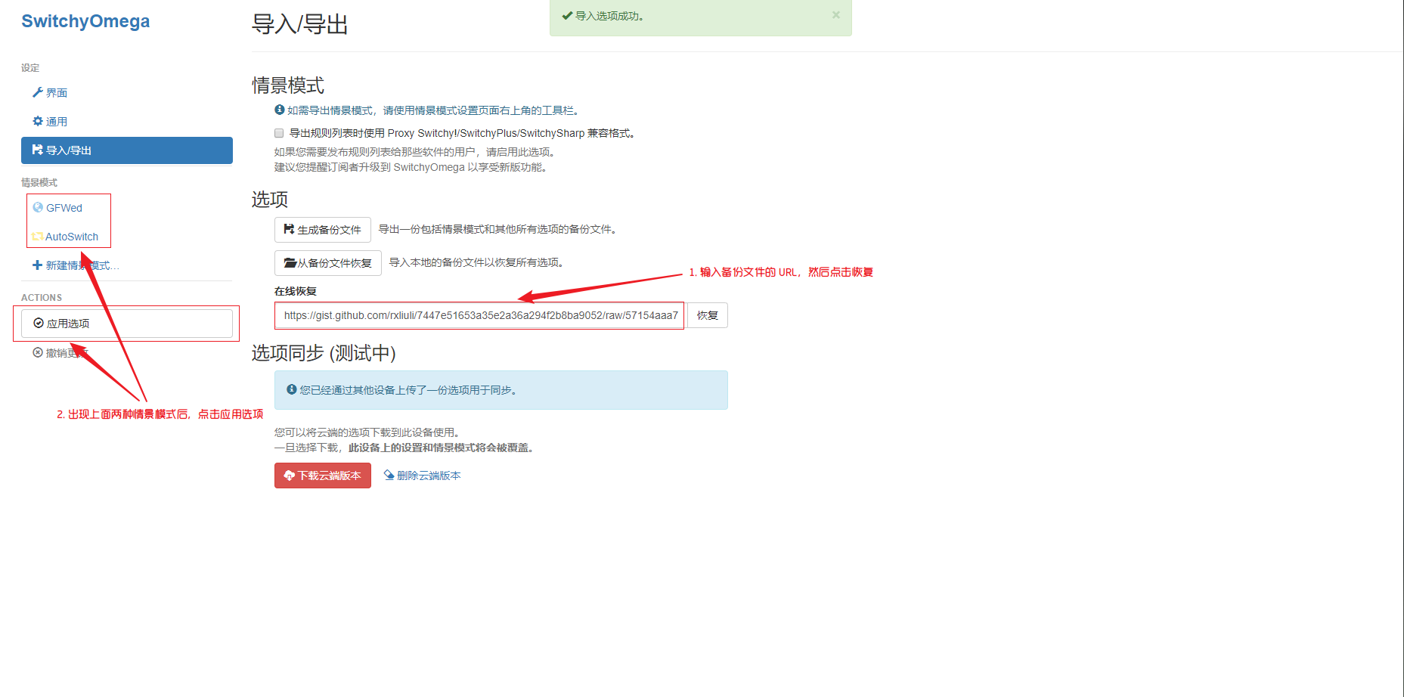
Task: Click the info icon near 如需导出情景模式
Action: pos(280,110)
